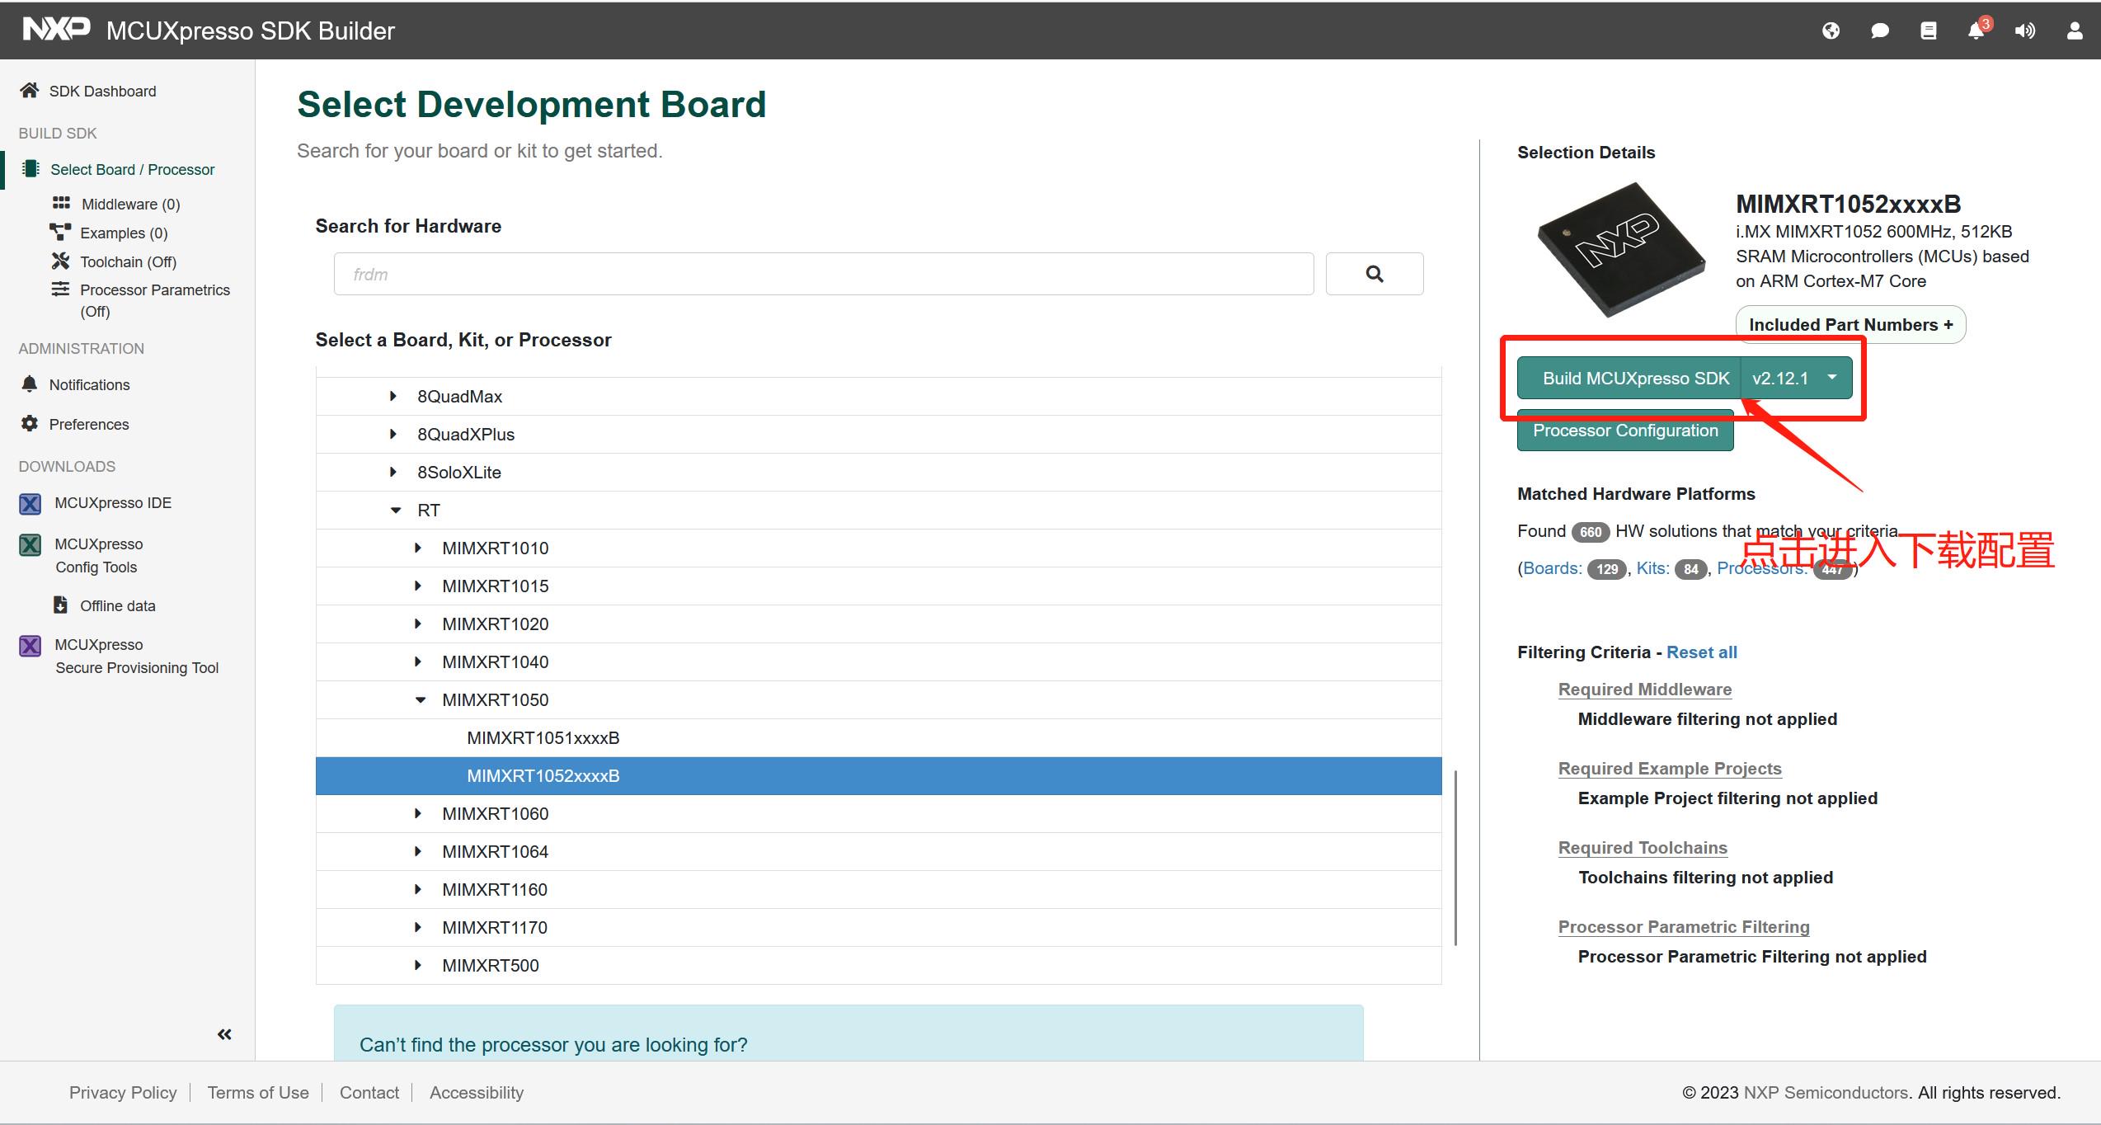Select MIMXRT1051xxxxB processor entry
The image size is (2101, 1125).
coord(543,738)
